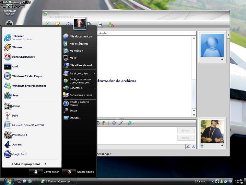Screen dimensions: 246x185
Task: Open the handwriting pen color dropdown
Action: pyautogui.click(x=124, y=123)
